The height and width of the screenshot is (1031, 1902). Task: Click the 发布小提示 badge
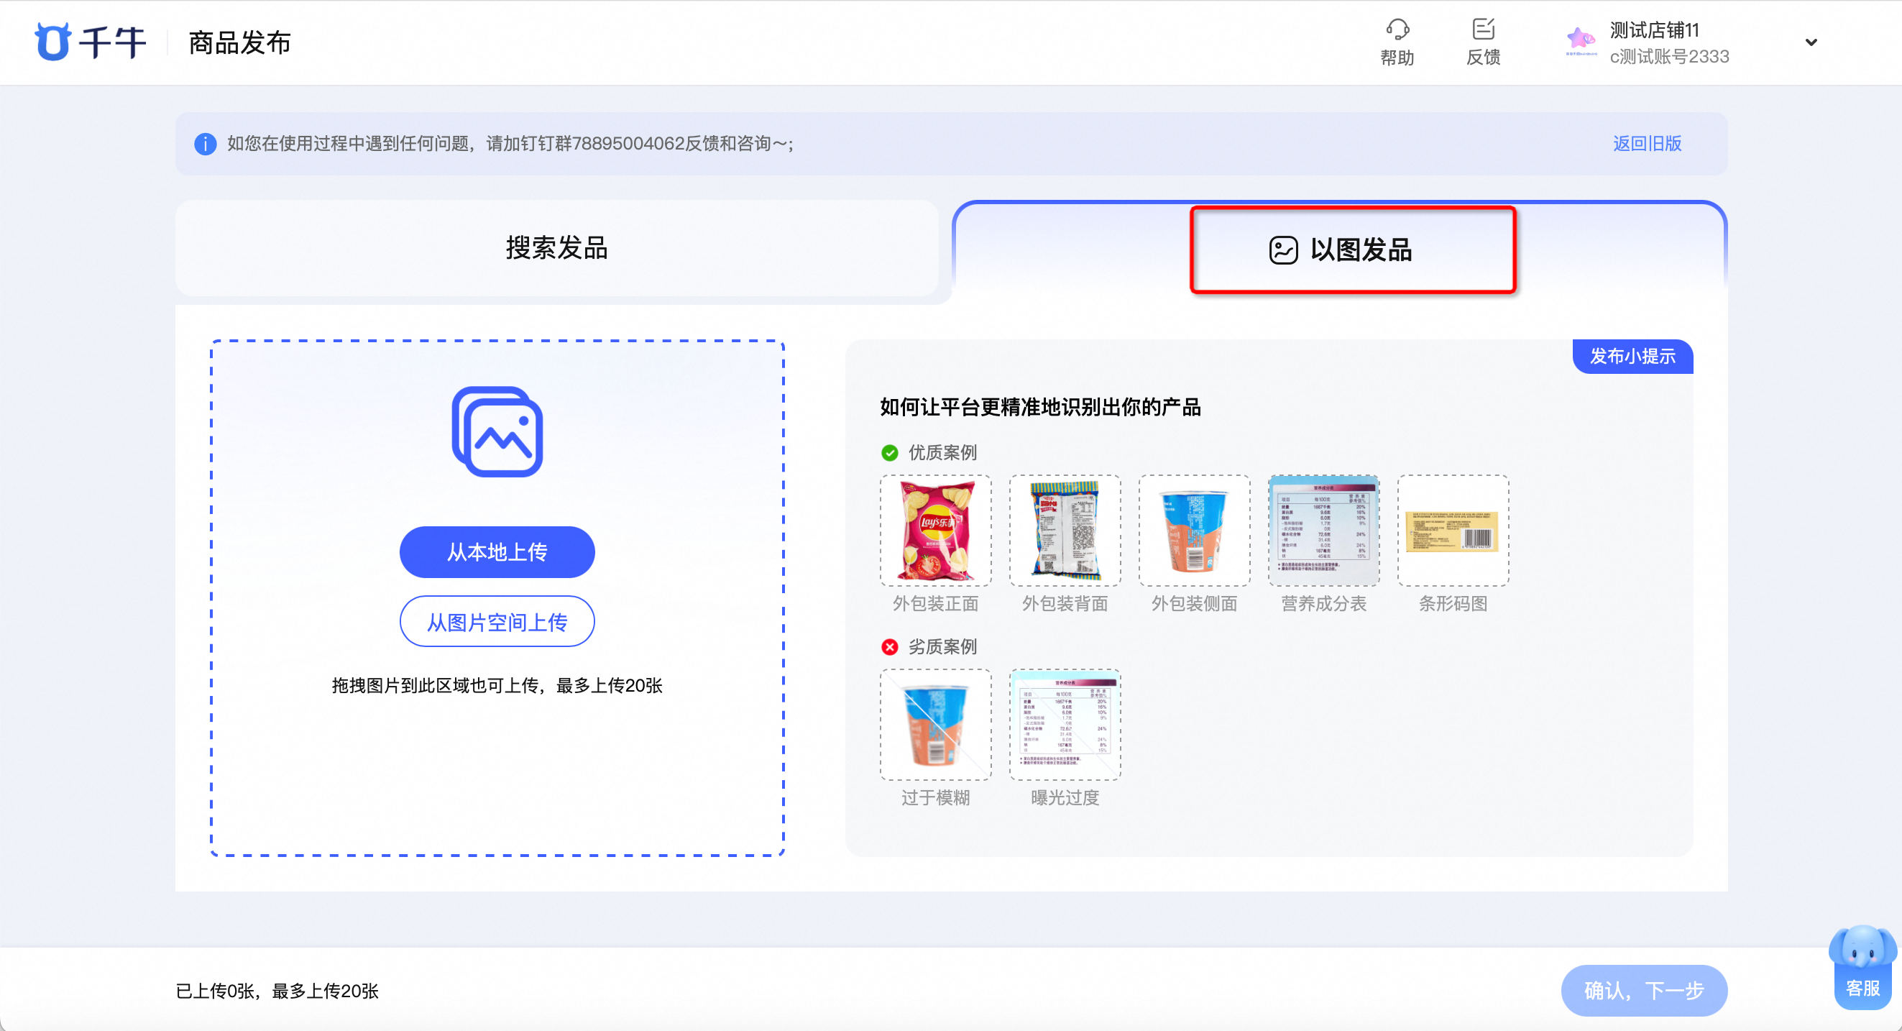[1632, 356]
